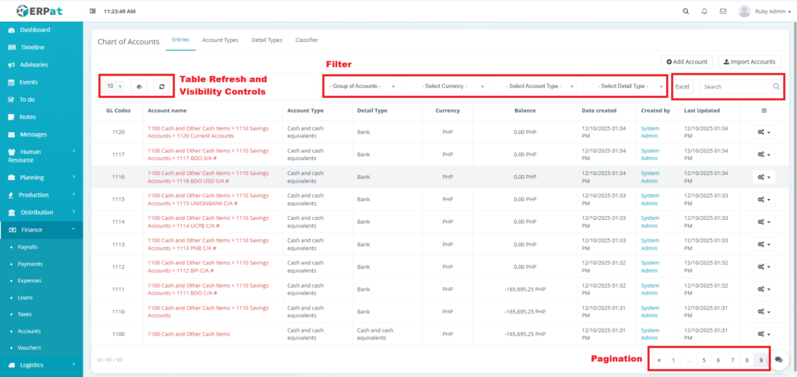Screen dimensions: 797x377
Task: Open the chat bubble icon at bottom right
Action: click(x=781, y=360)
